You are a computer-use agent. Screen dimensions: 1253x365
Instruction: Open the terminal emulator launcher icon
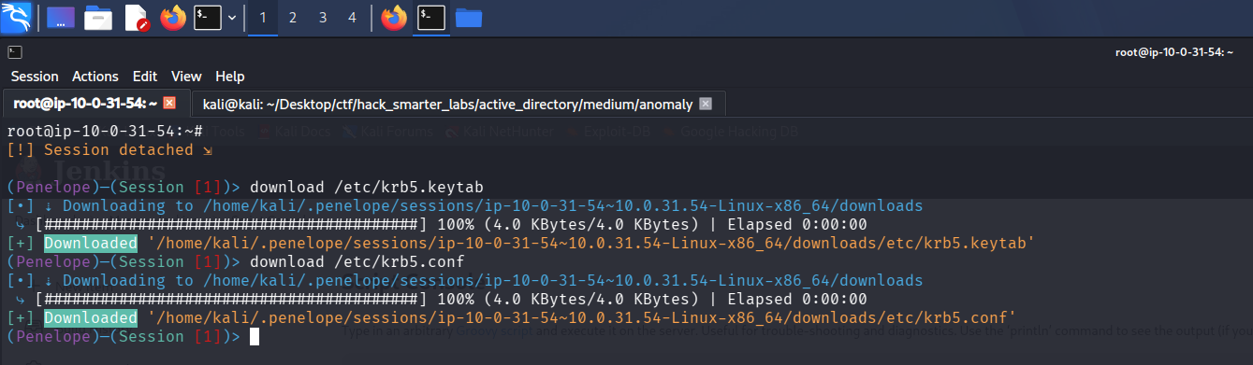point(208,18)
